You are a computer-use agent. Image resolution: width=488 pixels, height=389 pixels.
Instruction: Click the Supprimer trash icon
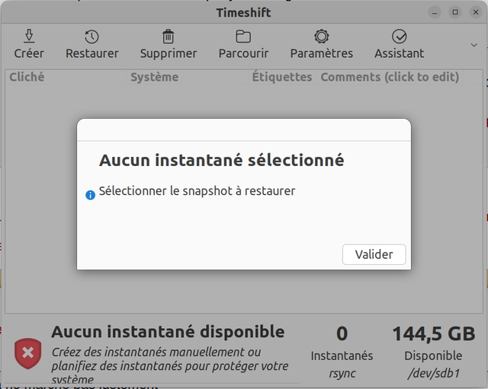169,37
